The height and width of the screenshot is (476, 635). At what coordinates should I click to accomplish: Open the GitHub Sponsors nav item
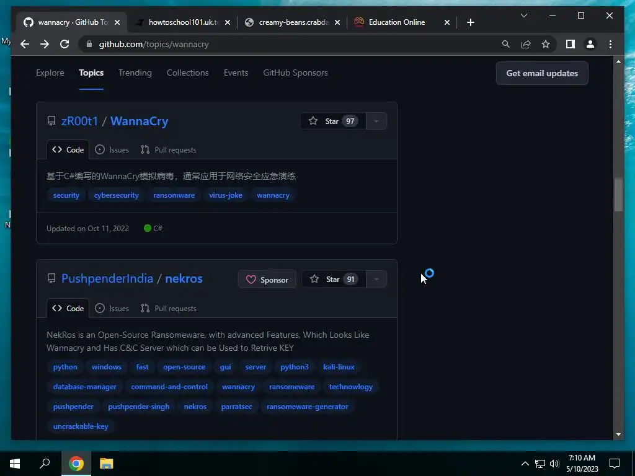[295, 73]
